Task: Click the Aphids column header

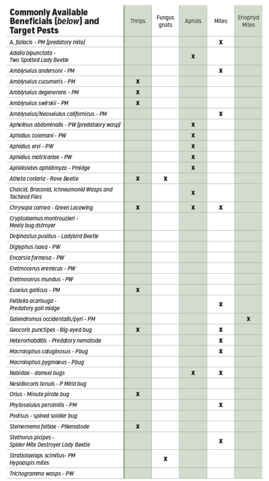Action: point(193,21)
